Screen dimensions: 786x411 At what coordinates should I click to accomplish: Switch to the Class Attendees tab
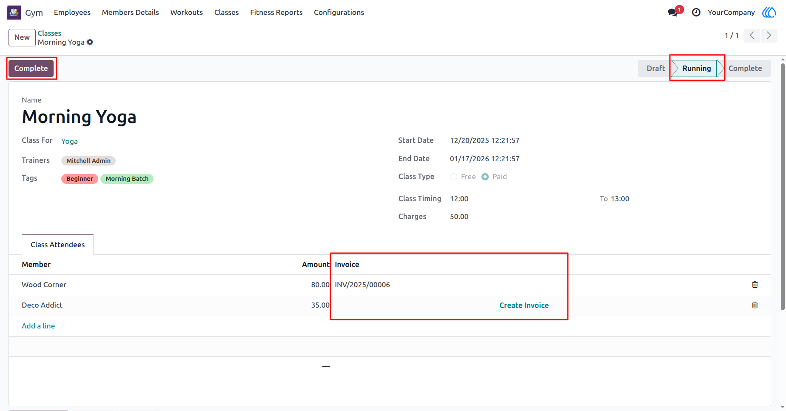tap(58, 245)
